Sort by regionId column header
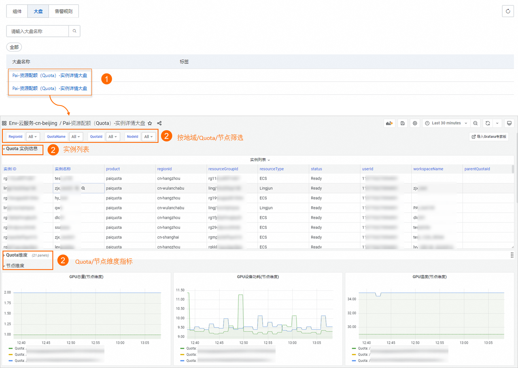518x368 pixels. pos(164,169)
